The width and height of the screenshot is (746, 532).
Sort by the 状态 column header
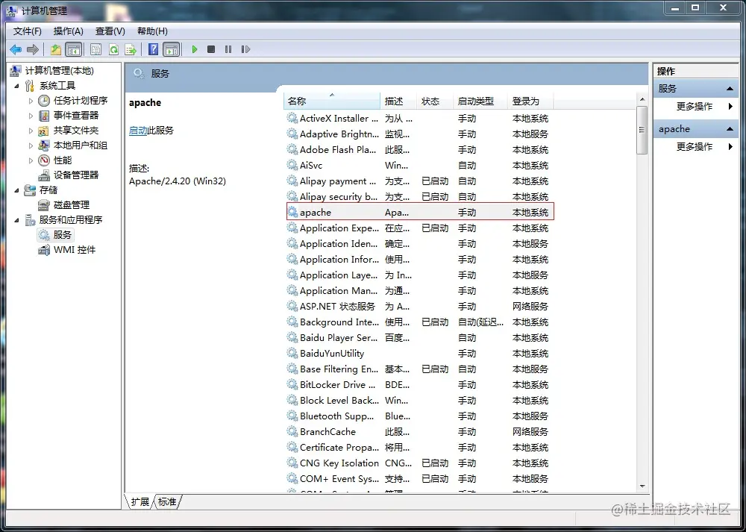435,101
